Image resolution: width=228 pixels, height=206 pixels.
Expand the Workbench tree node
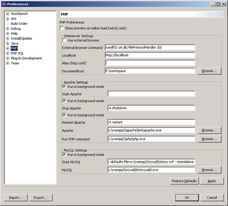[x=8, y=14]
